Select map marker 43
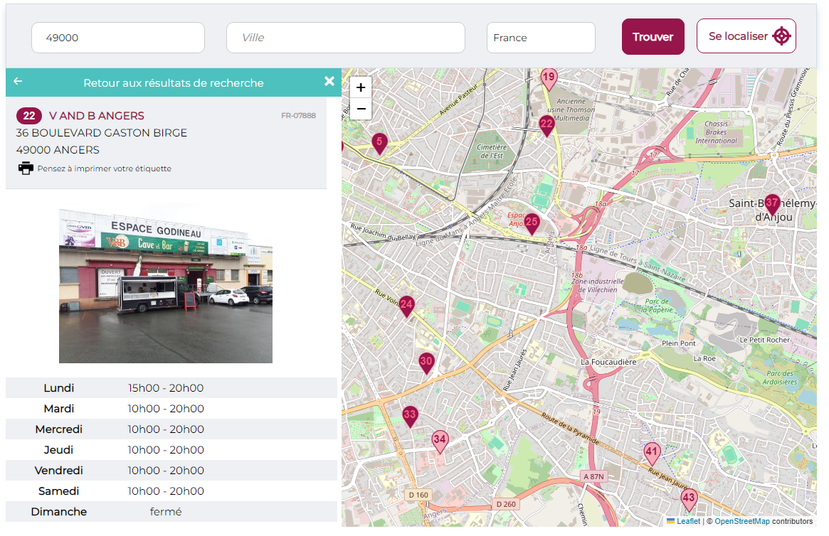 (x=688, y=500)
